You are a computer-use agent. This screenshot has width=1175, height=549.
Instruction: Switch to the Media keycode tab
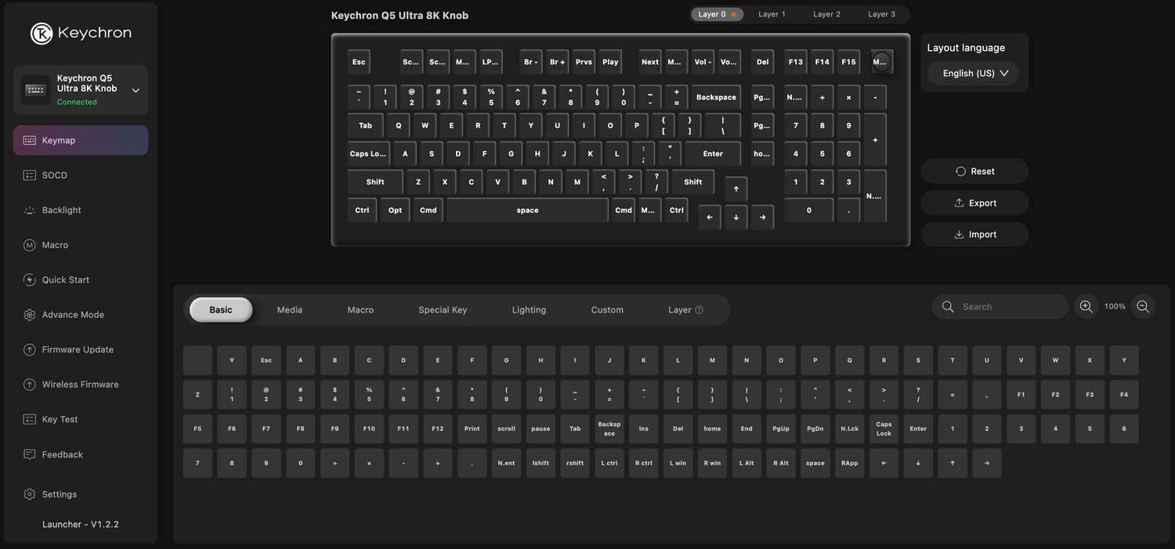pos(289,310)
